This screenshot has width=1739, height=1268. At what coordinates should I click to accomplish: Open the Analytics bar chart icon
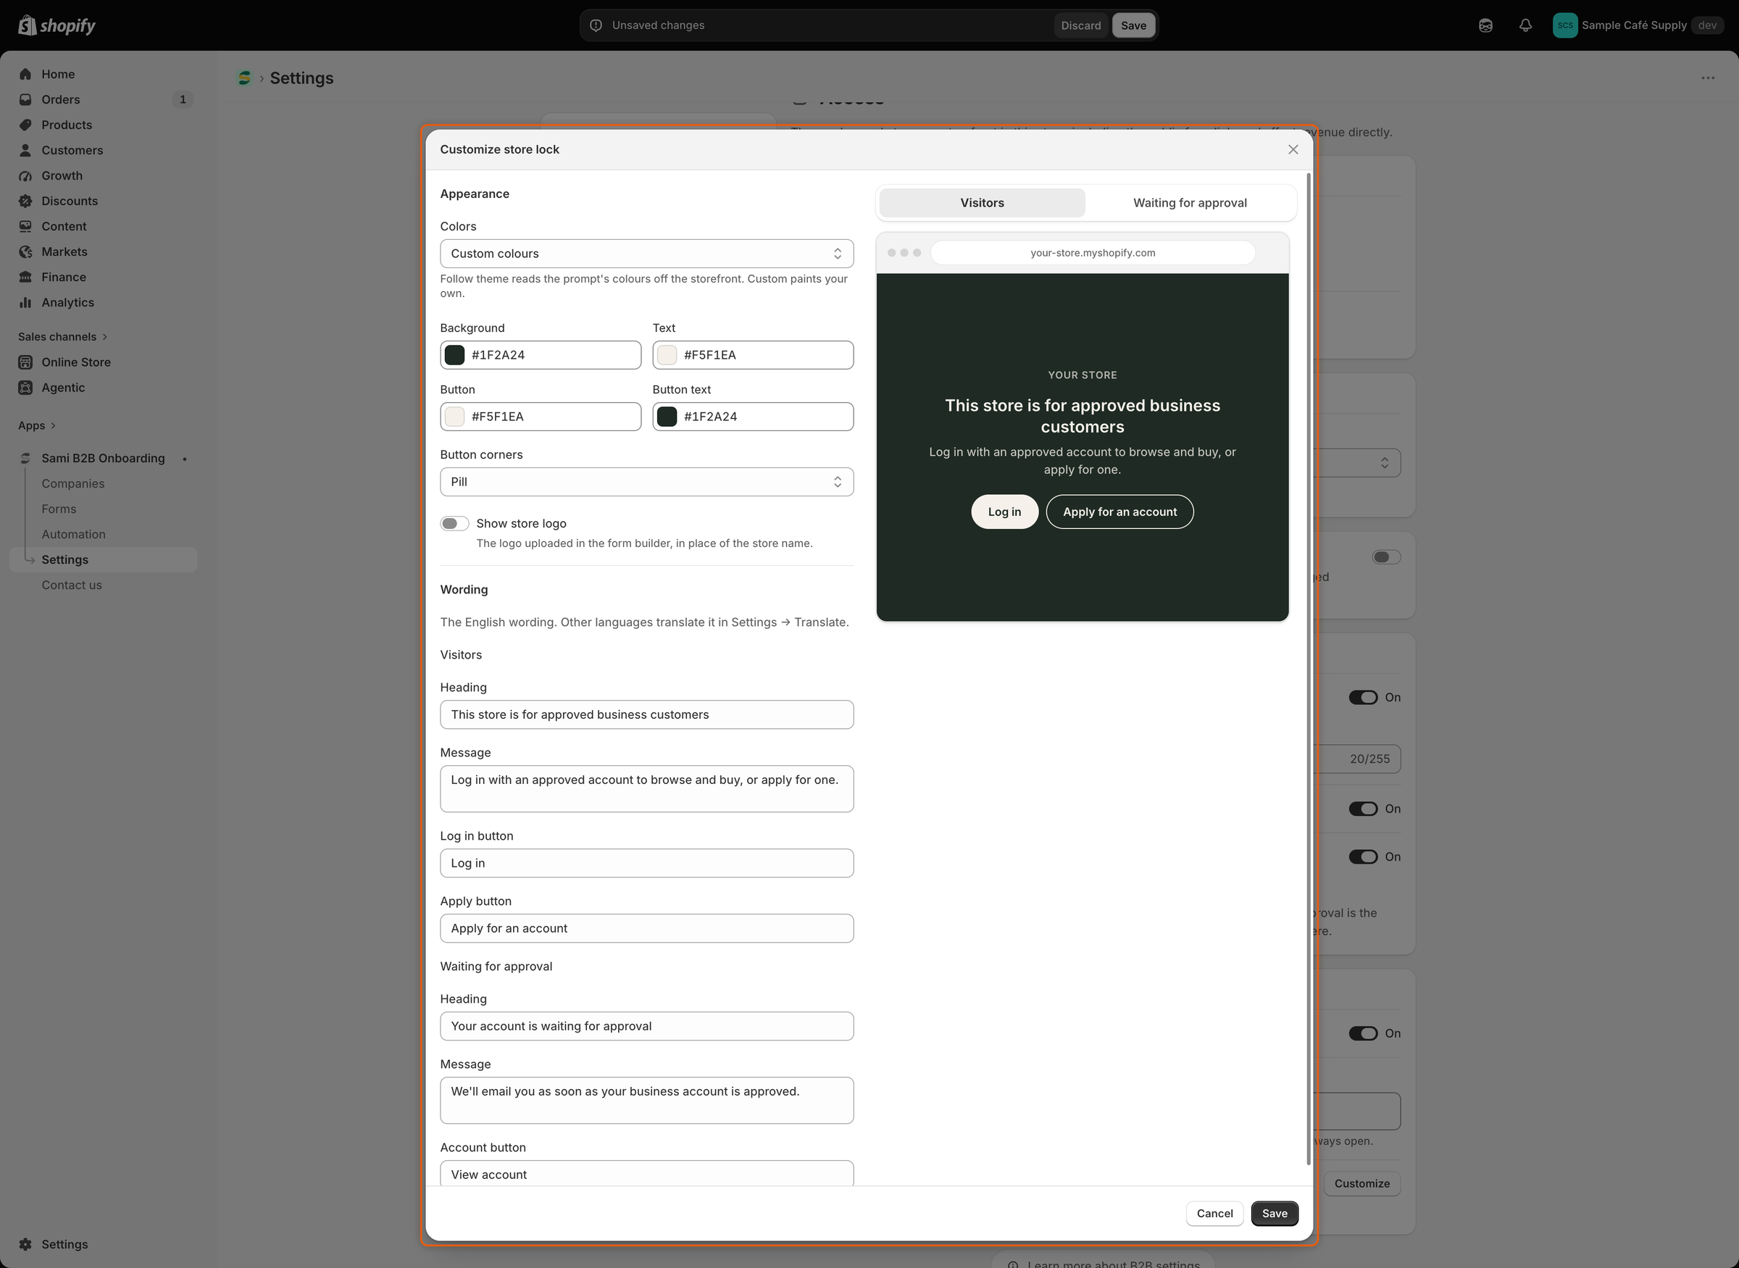pos(25,301)
